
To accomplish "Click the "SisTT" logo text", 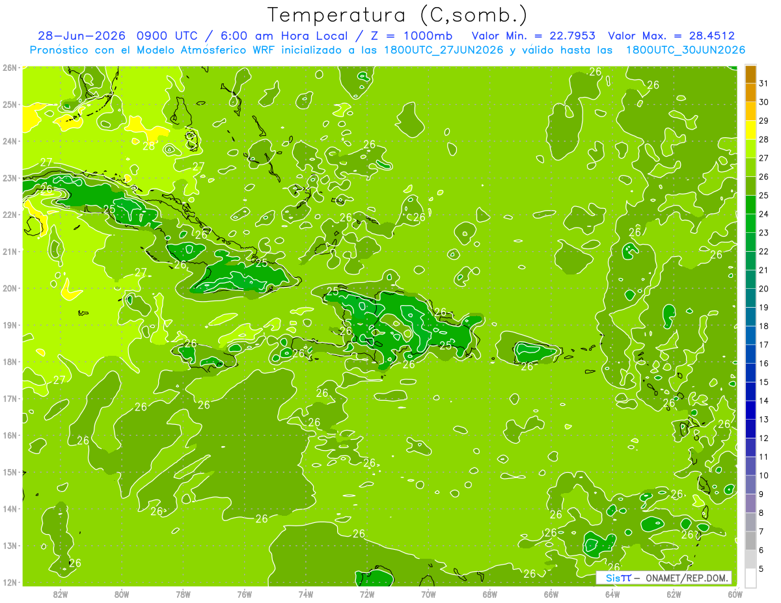I will click(x=618, y=578).
